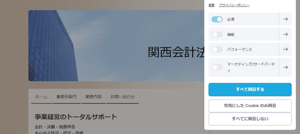Image resolution: width=300 pixels, height=134 pixels.
Task: Click the building header image
Action: (x=116, y=46)
